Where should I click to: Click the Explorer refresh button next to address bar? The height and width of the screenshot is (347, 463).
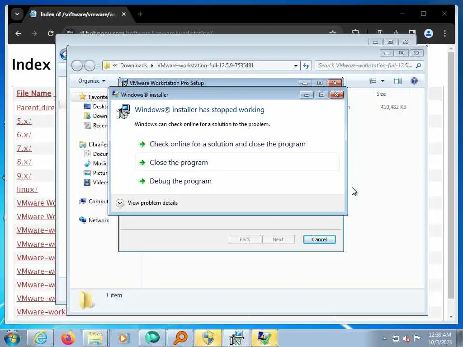pos(306,66)
